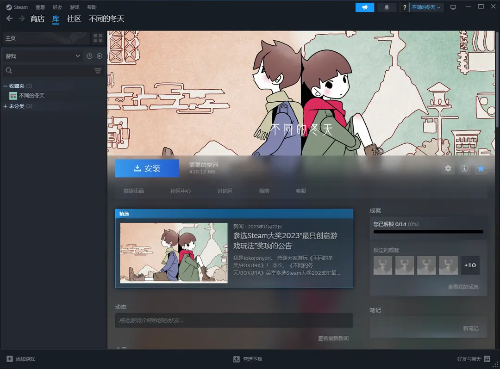Click the 主页 library home button

46,38
